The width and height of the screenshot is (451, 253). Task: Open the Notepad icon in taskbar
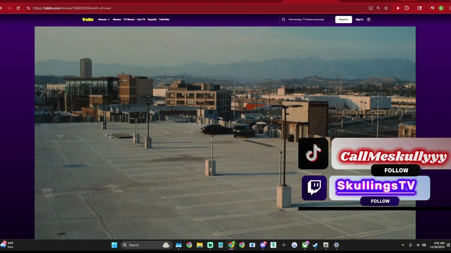point(221,245)
